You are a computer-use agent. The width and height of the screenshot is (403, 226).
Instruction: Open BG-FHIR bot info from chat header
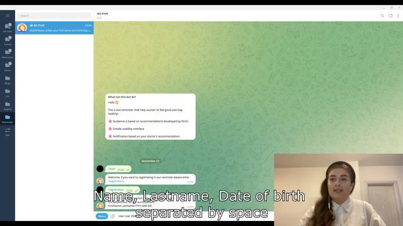(103, 15)
